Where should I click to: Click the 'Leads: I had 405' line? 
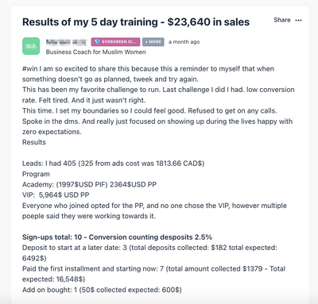113,164
